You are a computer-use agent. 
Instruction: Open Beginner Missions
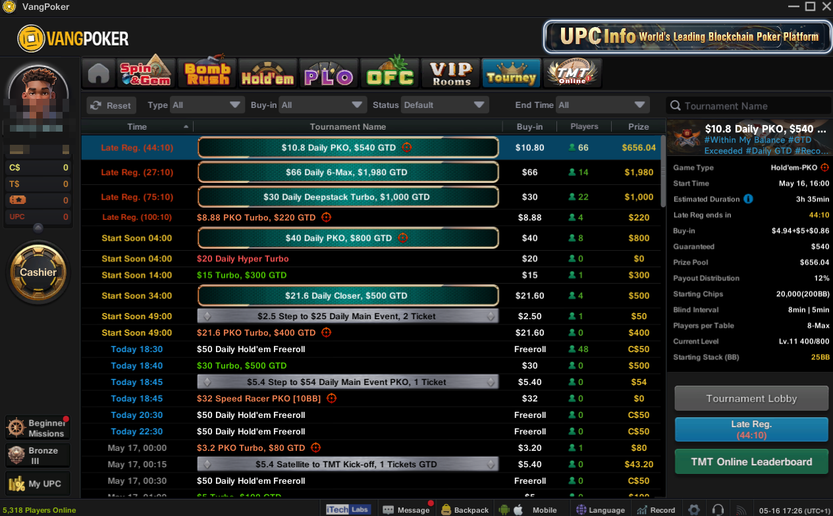tap(38, 428)
